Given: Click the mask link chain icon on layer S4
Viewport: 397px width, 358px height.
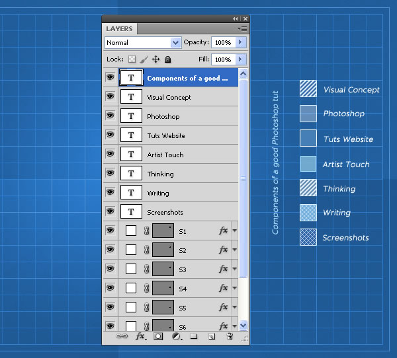Looking at the screenshot, I should click(x=146, y=288).
